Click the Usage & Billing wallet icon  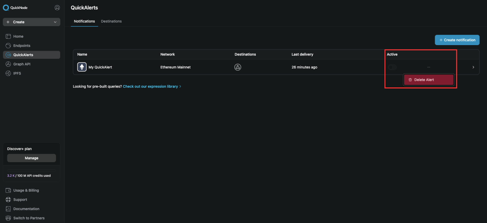coord(8,190)
